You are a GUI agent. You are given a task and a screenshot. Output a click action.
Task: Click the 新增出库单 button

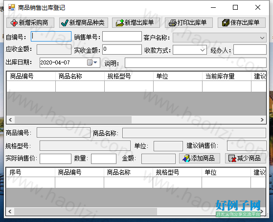[x=136, y=23]
